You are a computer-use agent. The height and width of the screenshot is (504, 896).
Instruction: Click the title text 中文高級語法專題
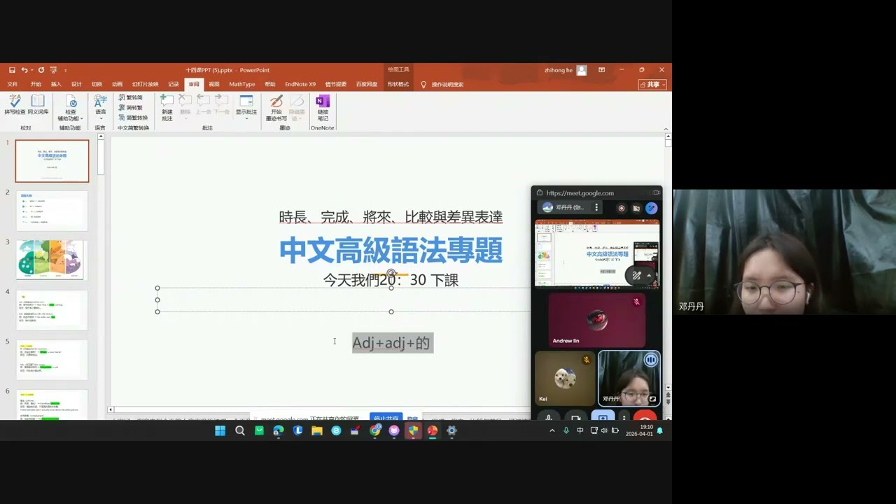point(391,250)
